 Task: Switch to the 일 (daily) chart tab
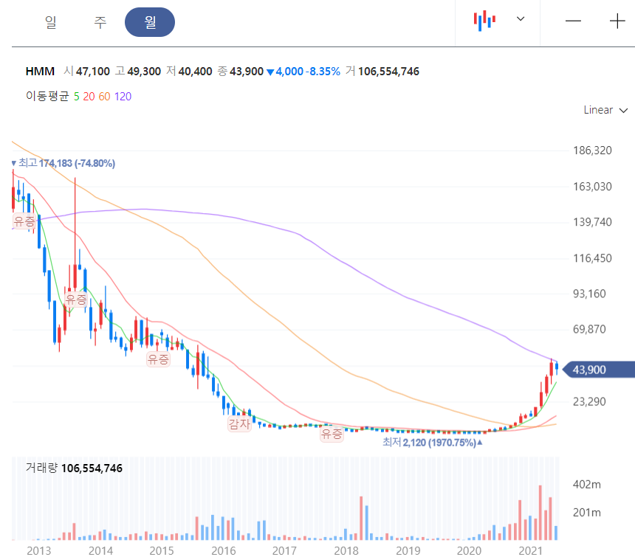pos(51,22)
